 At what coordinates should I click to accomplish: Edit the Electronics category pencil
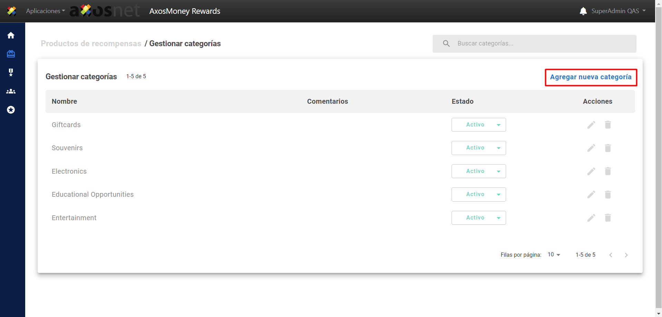(591, 171)
